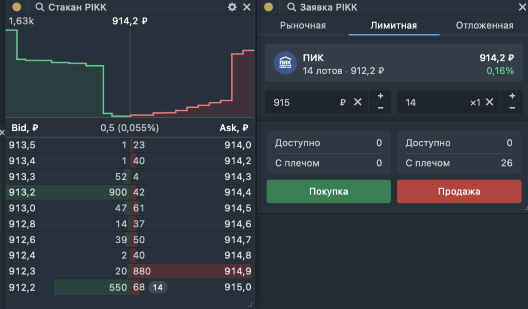Click yellow circle in Стакан PIKK header
The height and width of the screenshot is (309, 528).
click(16, 7)
